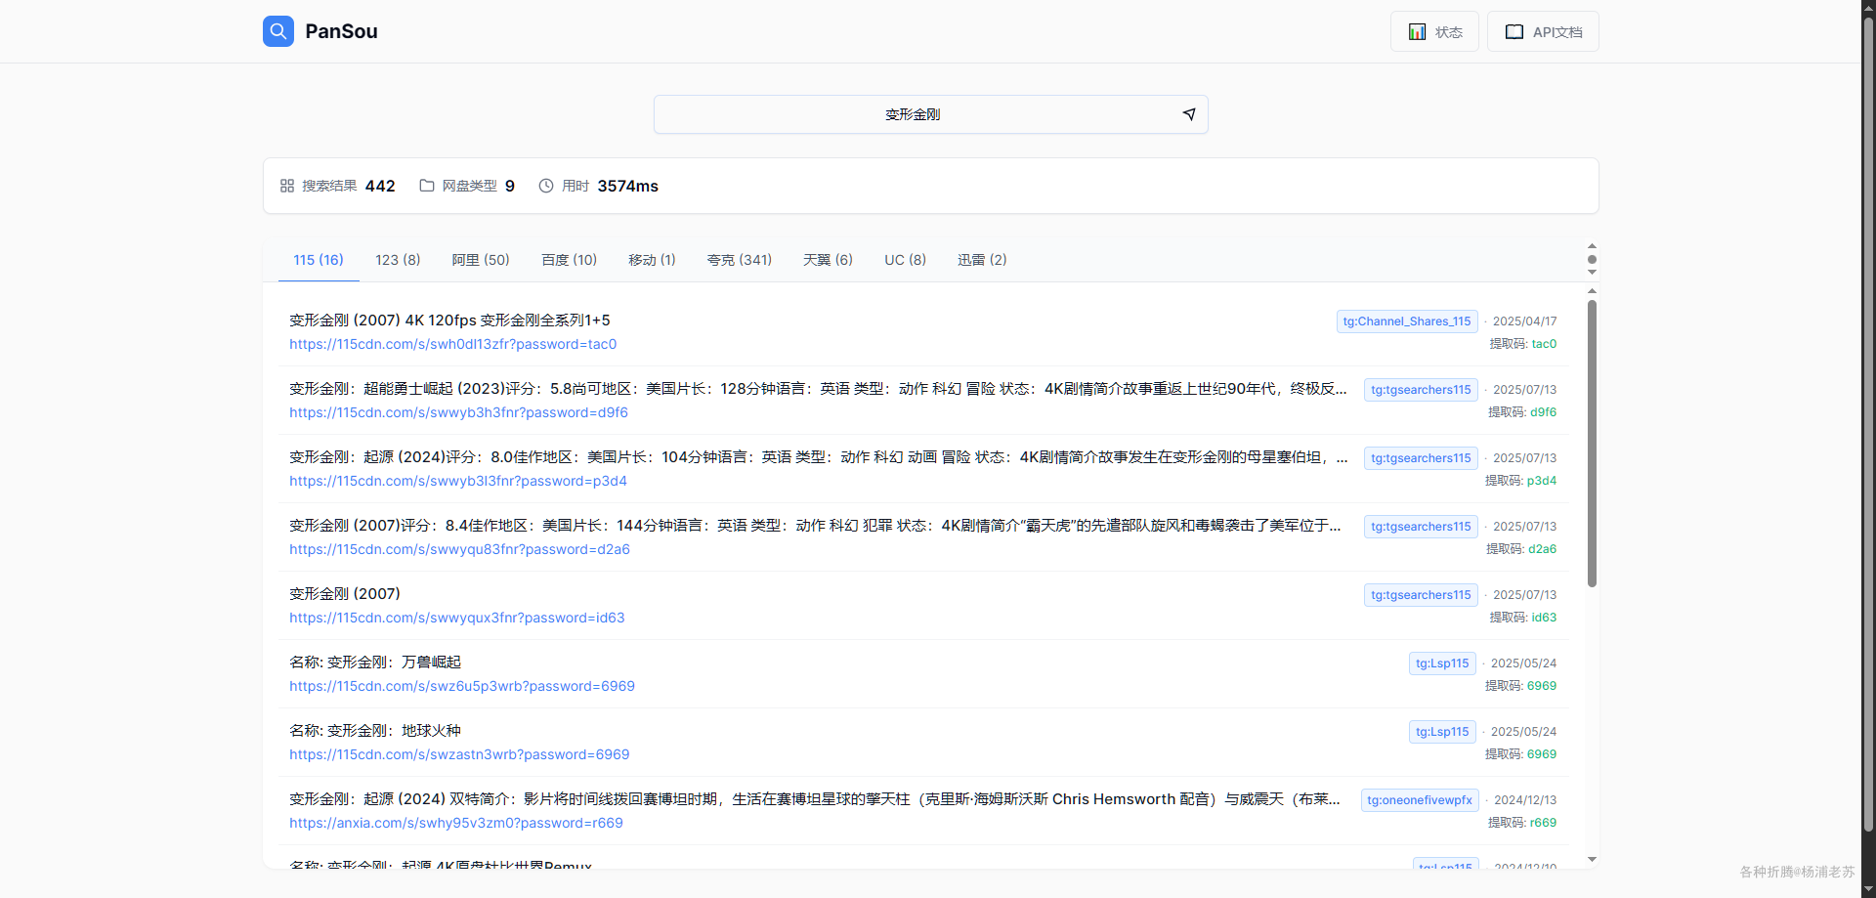Click the tg:Channel_Shares_115 source tag
The image size is (1876, 898).
click(x=1407, y=321)
